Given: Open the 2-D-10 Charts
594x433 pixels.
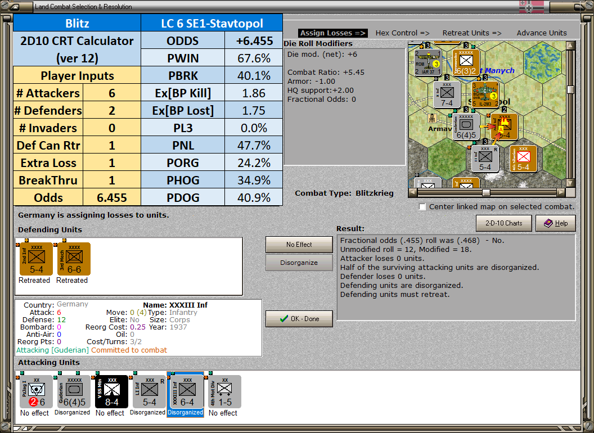Looking at the screenshot, I should (504, 223).
